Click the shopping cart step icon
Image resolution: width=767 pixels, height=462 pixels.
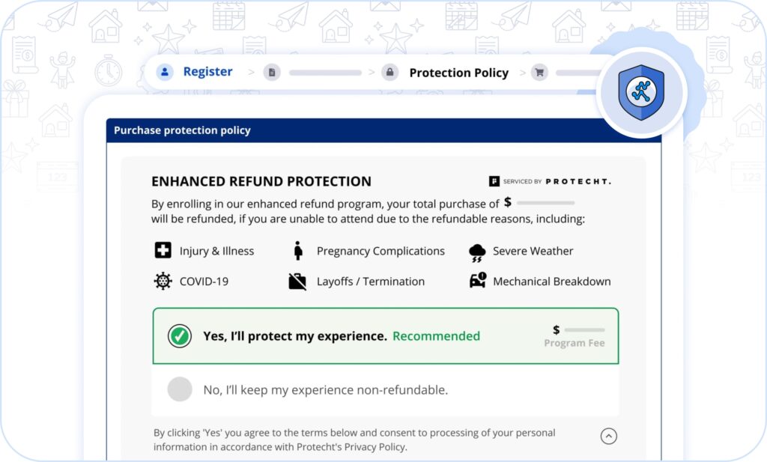click(x=539, y=73)
